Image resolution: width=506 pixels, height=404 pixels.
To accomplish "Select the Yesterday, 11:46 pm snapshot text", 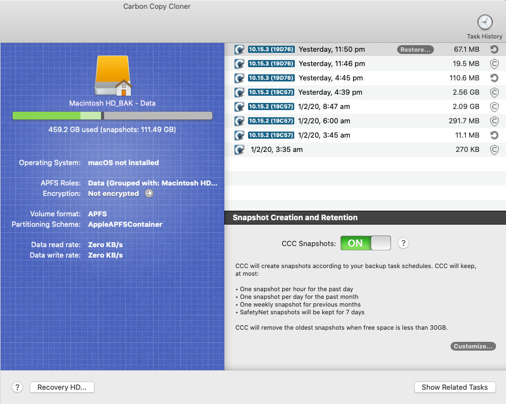I will [332, 64].
